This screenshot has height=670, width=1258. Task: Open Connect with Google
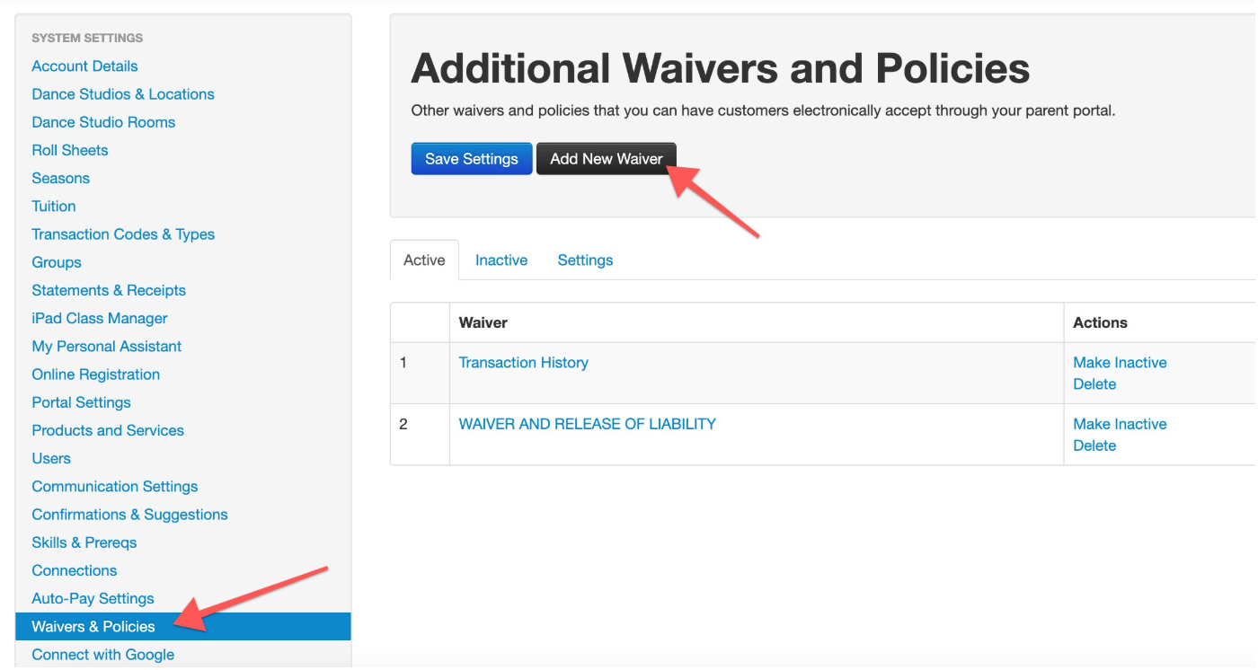click(103, 655)
